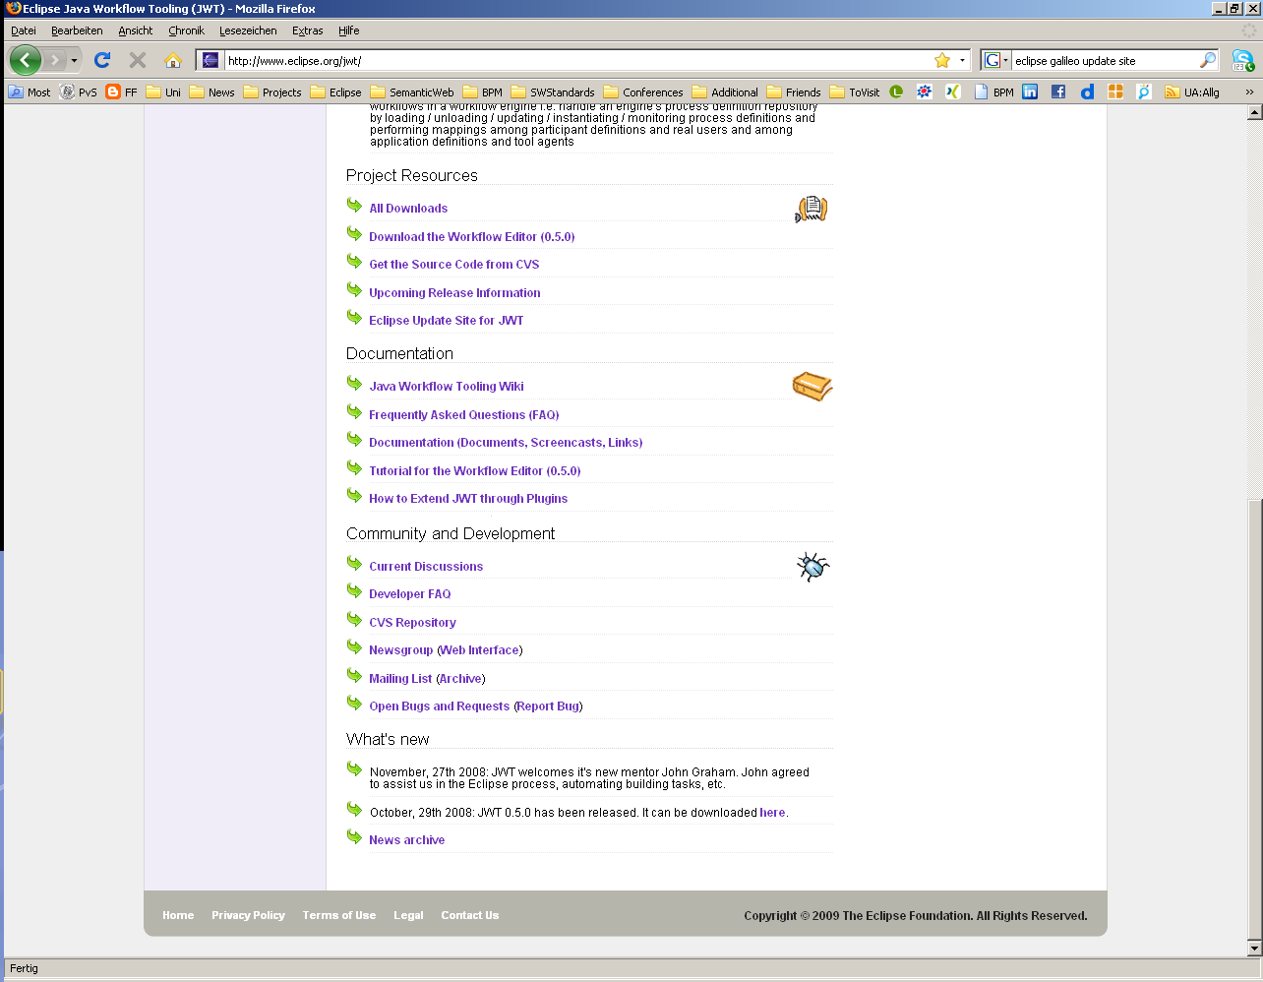The image size is (1263, 982).
Task: Click the orange book documentation icon
Action: pos(812,387)
